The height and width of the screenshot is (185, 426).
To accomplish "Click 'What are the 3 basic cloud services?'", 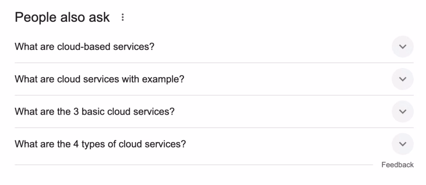I will tap(94, 112).
